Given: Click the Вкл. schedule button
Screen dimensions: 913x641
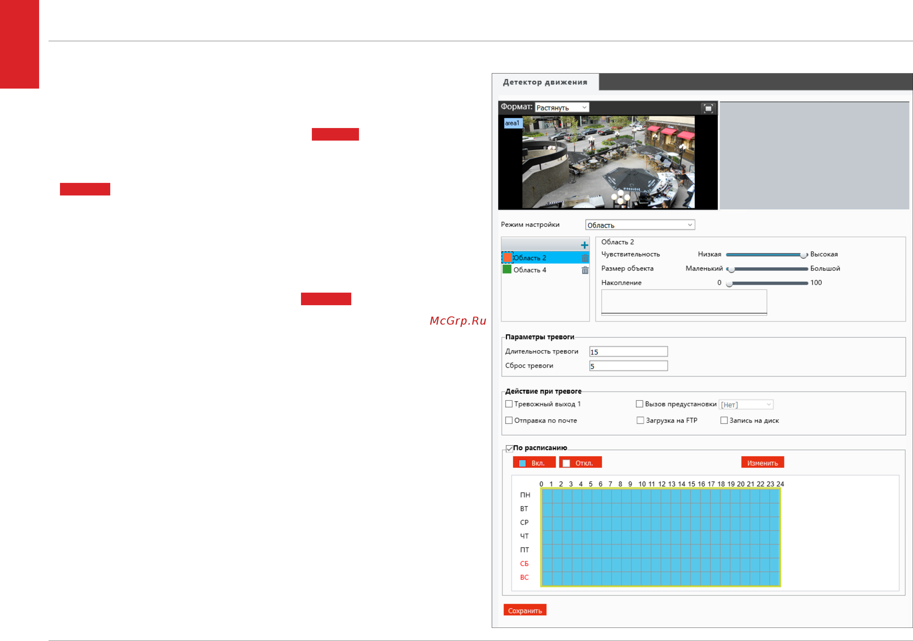Looking at the screenshot, I should 534,462.
